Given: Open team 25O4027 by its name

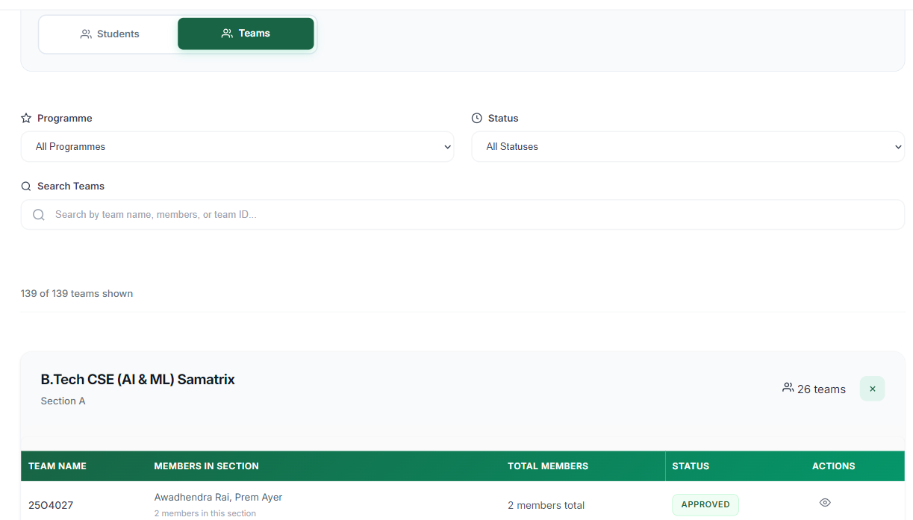Looking at the screenshot, I should [x=51, y=505].
